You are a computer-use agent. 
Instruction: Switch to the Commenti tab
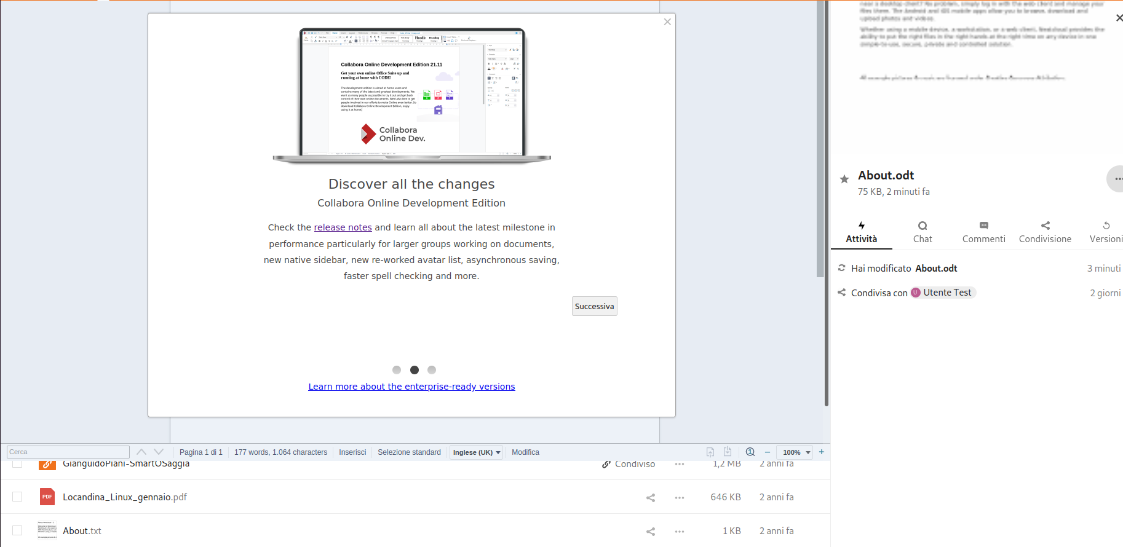pyautogui.click(x=984, y=232)
